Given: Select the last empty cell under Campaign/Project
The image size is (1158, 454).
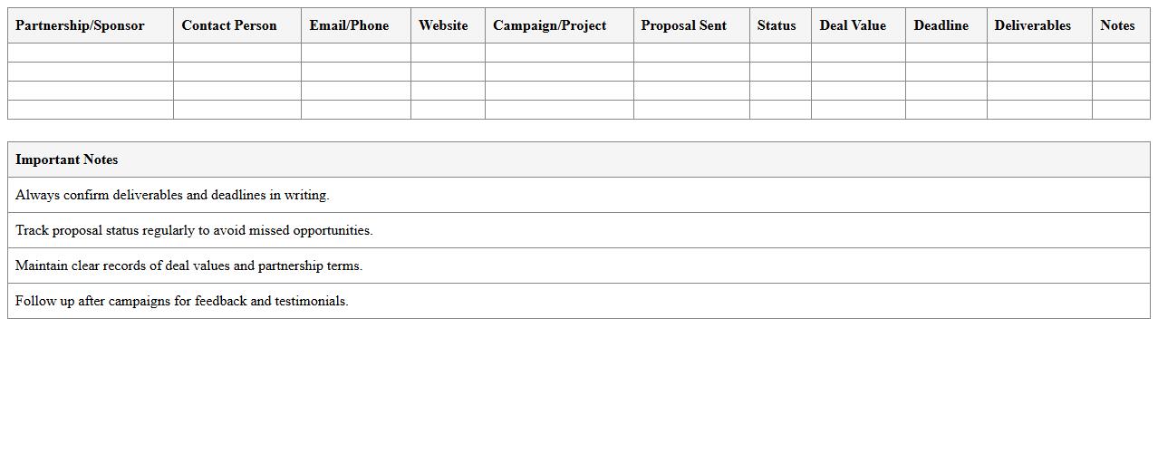Looking at the screenshot, I should 559,110.
